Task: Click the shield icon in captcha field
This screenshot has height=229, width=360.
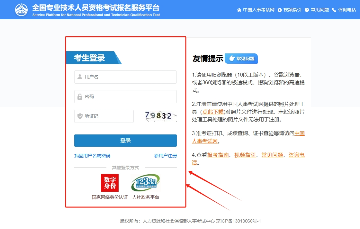Action: pyautogui.click(x=80, y=116)
